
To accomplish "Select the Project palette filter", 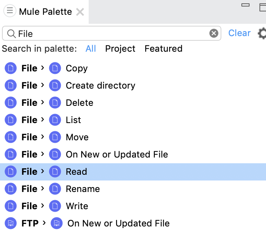I will tap(120, 49).
